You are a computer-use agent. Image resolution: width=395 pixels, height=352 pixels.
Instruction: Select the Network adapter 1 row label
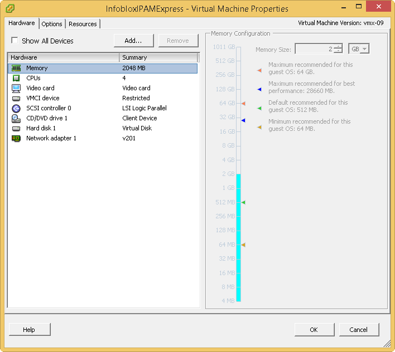[x=51, y=139]
